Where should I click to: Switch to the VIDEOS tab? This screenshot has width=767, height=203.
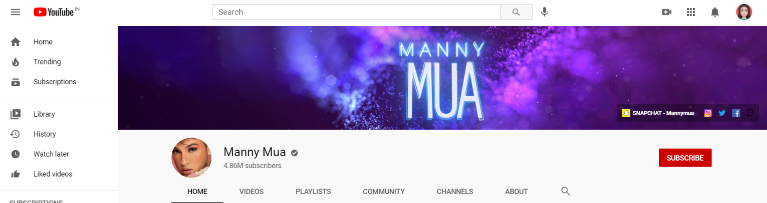[x=251, y=192]
